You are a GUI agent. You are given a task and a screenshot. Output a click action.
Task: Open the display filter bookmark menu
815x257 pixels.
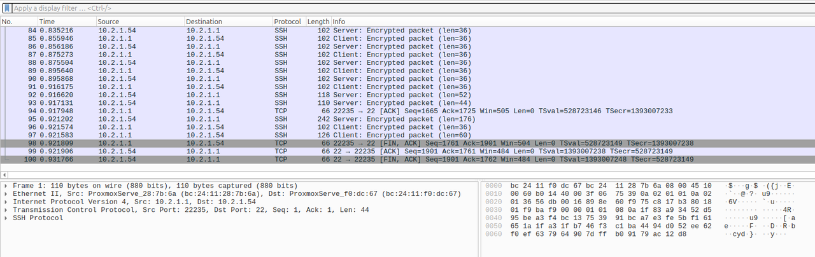coord(6,8)
